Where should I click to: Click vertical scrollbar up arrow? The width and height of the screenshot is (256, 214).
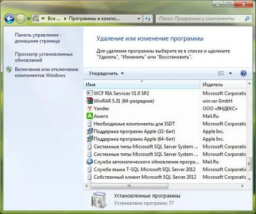tap(250, 84)
